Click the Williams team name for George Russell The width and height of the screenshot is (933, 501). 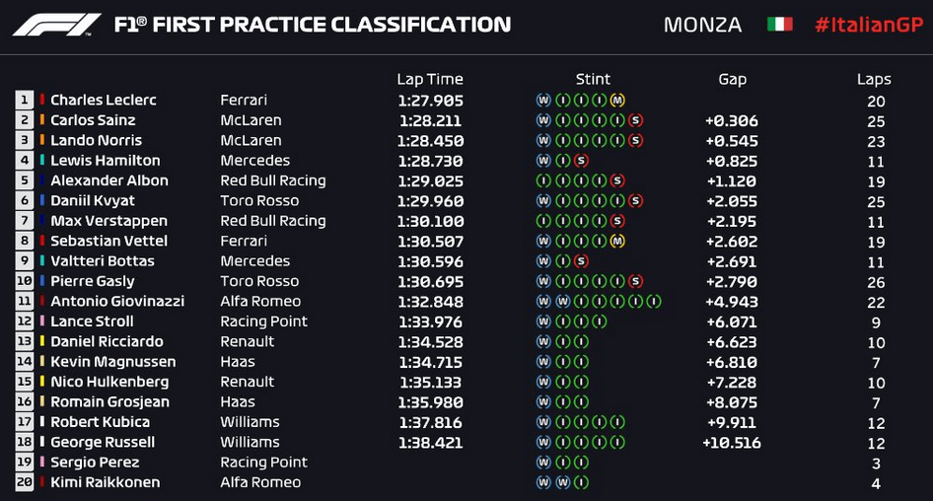point(250,442)
